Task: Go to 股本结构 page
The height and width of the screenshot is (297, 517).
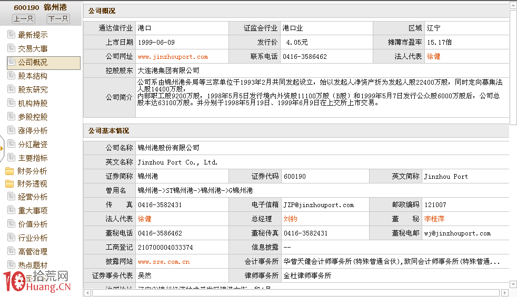Action: [x=33, y=76]
